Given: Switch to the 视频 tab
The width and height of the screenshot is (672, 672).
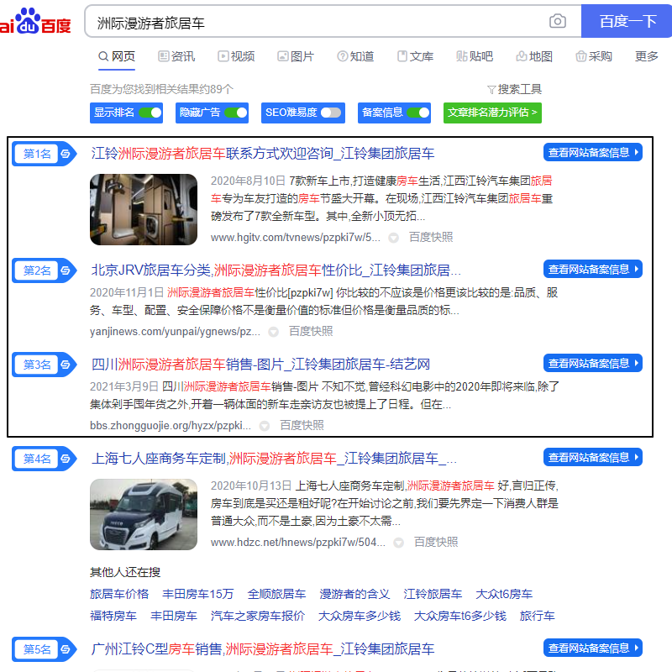Looking at the screenshot, I should [236, 56].
